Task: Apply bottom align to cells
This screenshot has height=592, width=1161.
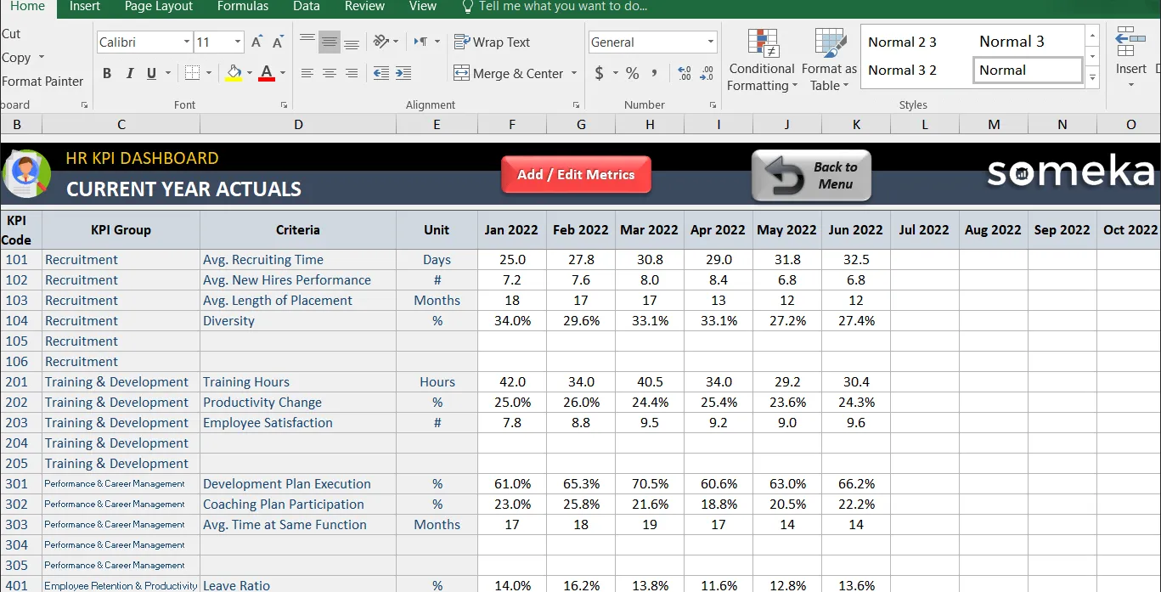Action: (x=352, y=42)
